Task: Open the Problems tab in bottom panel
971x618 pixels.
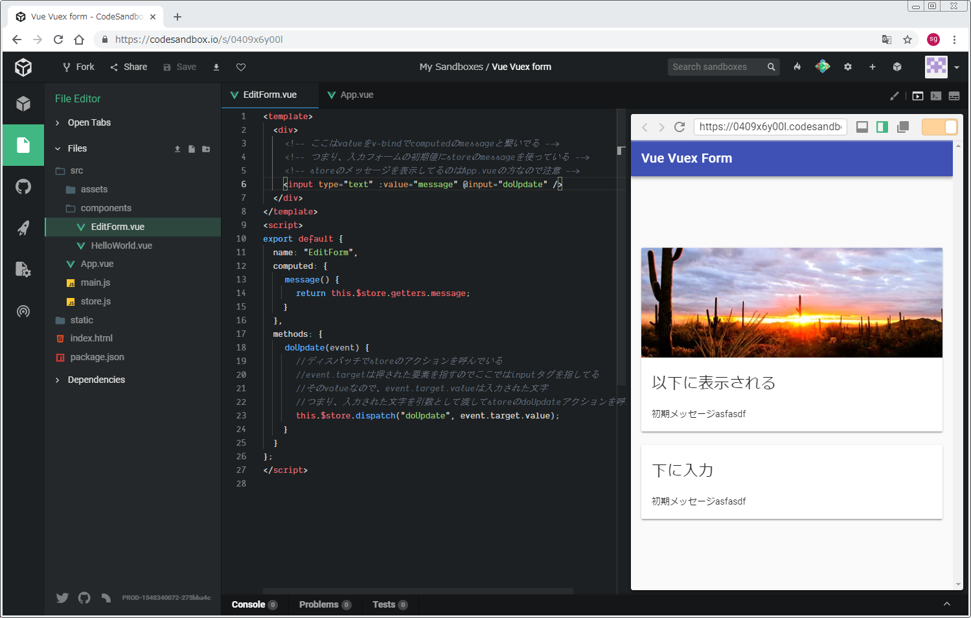Action: click(319, 604)
